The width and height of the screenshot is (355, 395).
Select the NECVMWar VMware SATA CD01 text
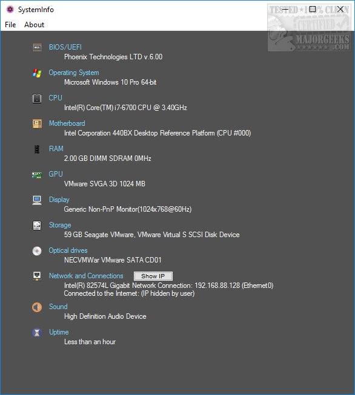click(113, 260)
